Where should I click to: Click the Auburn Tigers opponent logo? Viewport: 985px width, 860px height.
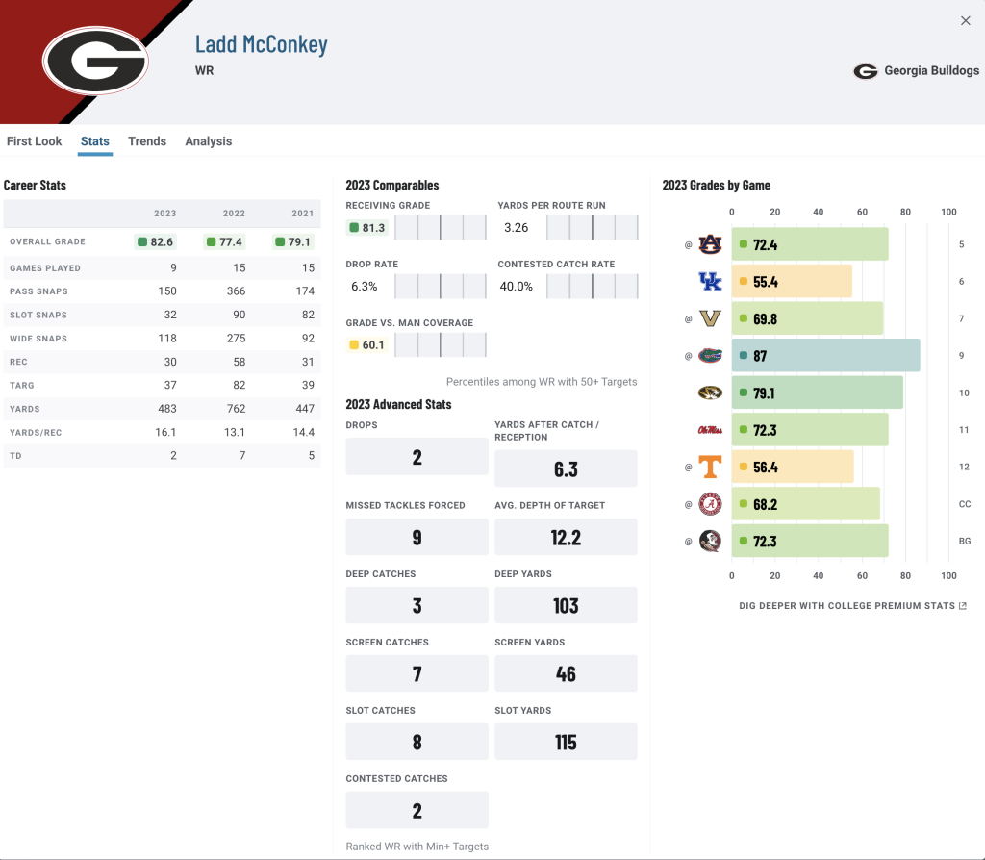pyautogui.click(x=710, y=244)
